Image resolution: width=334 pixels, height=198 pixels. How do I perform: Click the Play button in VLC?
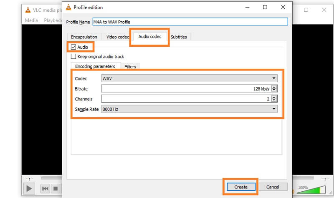pos(29,189)
